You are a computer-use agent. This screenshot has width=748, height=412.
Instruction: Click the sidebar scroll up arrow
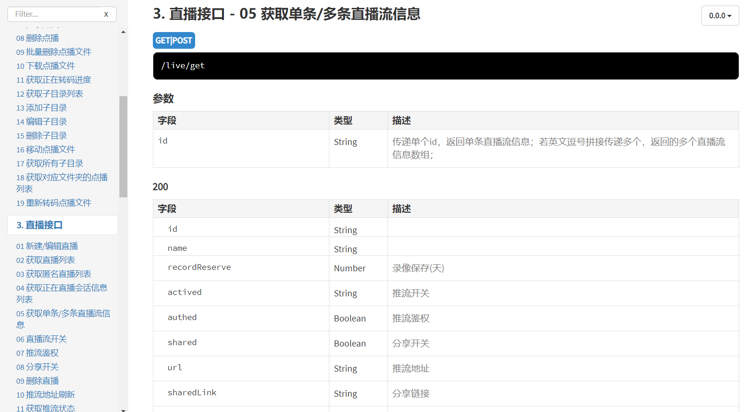(x=123, y=32)
